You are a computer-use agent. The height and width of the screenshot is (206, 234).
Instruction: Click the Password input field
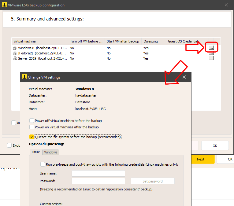tap(98, 181)
